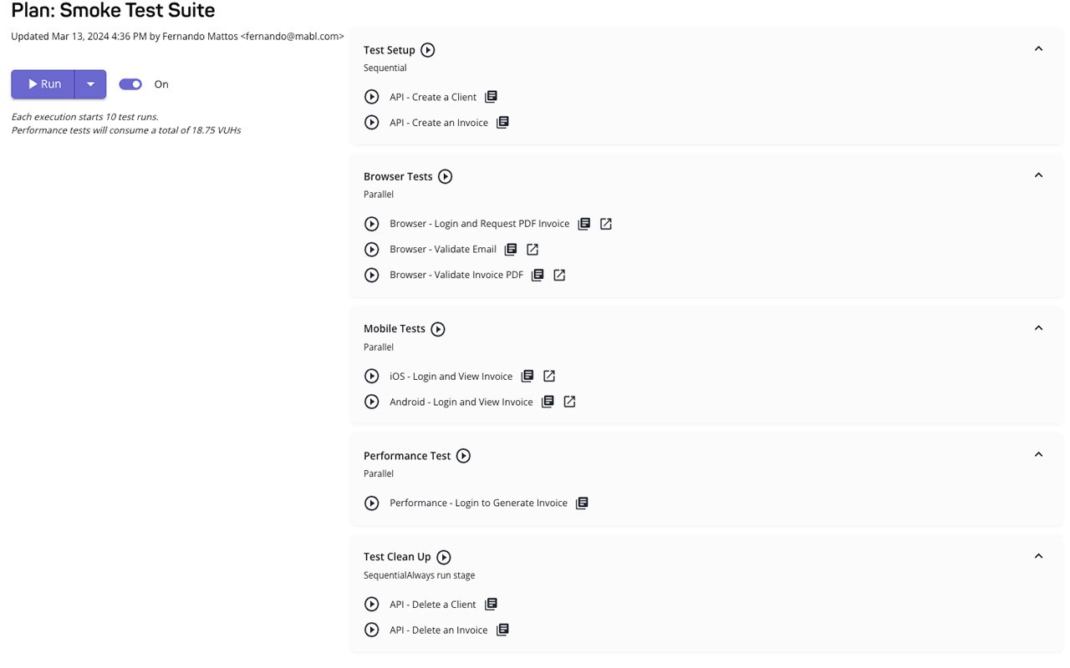View details of API - Delete a Client

click(491, 604)
